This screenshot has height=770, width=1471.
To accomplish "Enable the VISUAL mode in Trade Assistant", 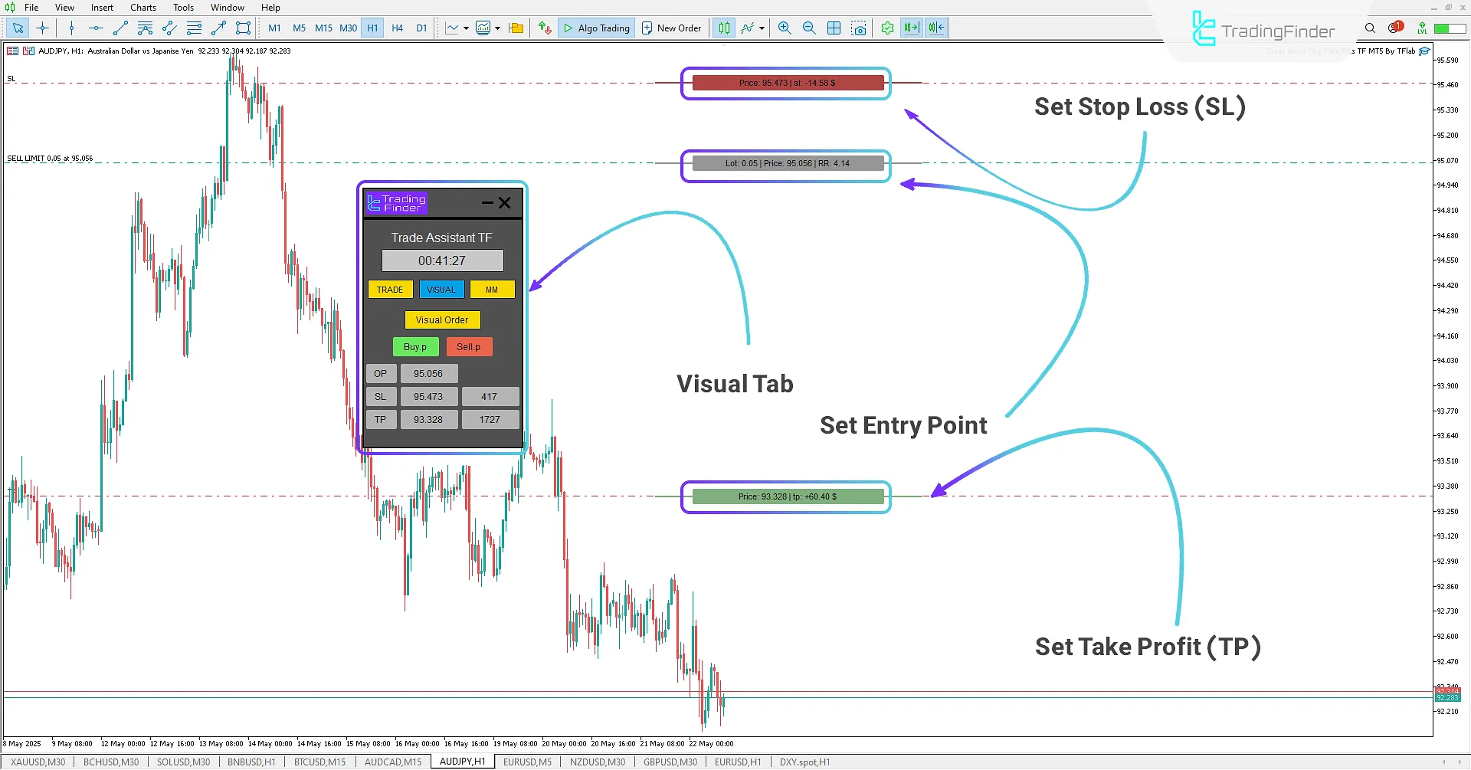I will pos(441,289).
